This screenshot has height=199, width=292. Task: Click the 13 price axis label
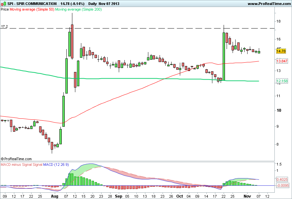278,71
